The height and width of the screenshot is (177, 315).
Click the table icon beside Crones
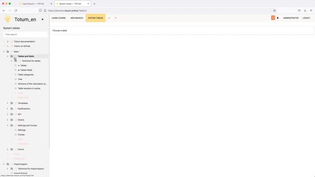click(15, 135)
